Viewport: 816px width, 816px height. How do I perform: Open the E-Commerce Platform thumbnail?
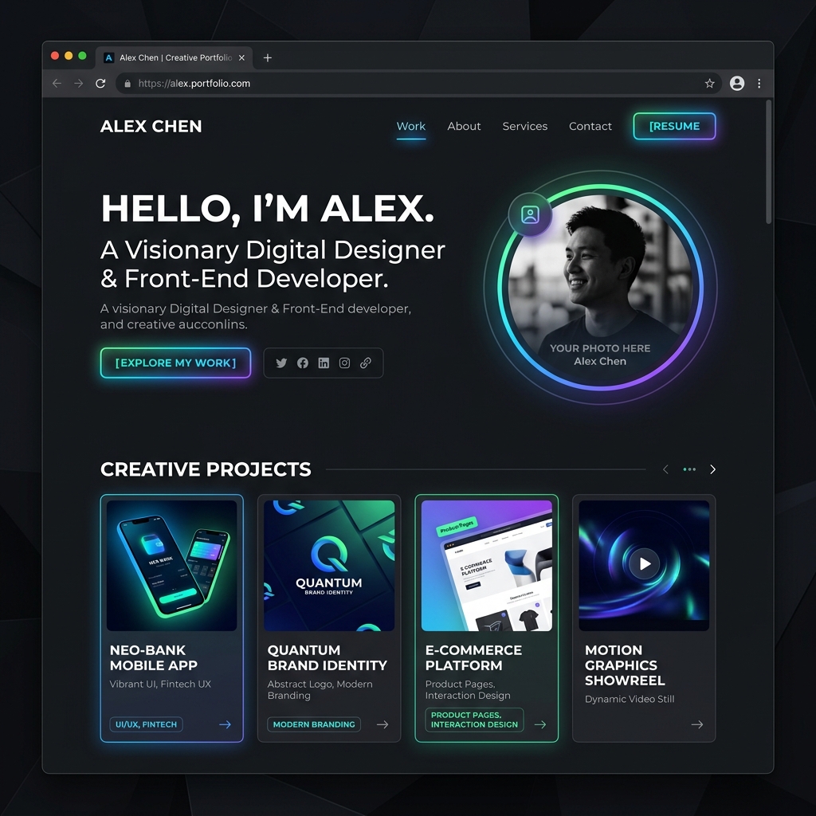(487, 566)
